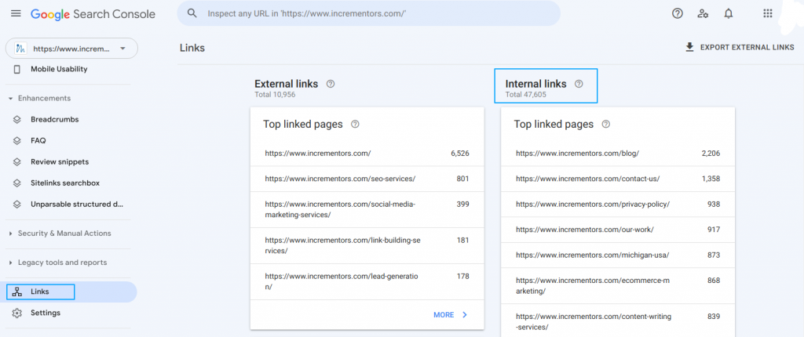Click the Google Search Console logo
Viewport: 804px width, 337px height.
tap(93, 14)
